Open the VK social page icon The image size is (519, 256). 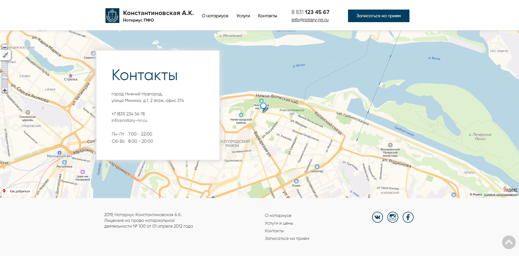coord(377,217)
